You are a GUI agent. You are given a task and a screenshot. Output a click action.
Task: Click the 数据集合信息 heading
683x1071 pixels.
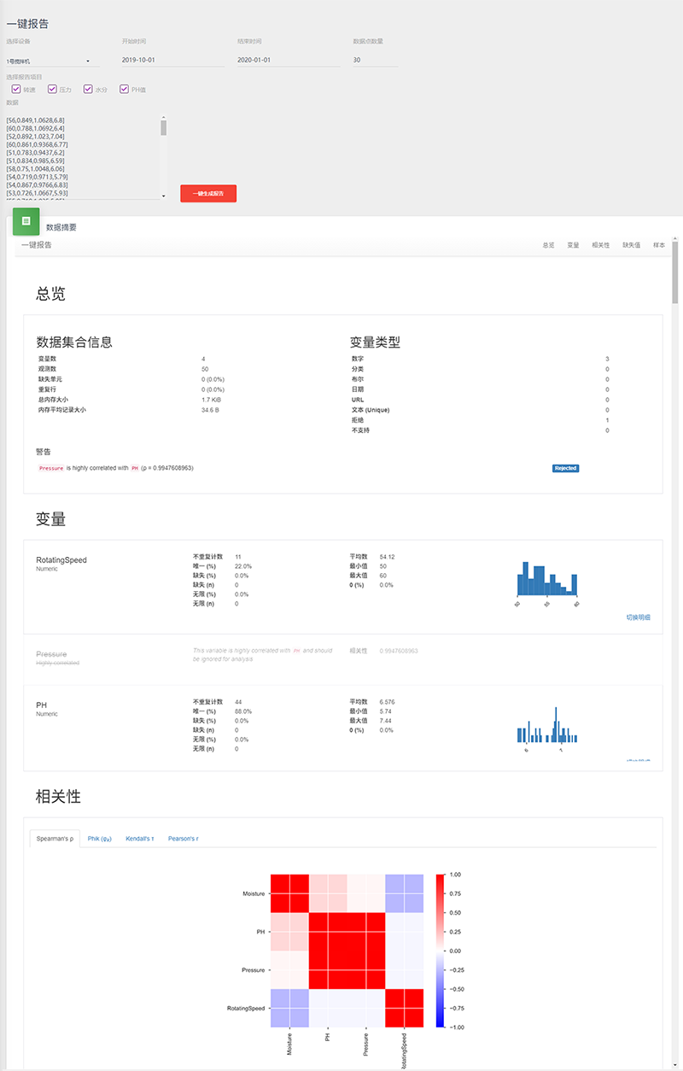(74, 342)
